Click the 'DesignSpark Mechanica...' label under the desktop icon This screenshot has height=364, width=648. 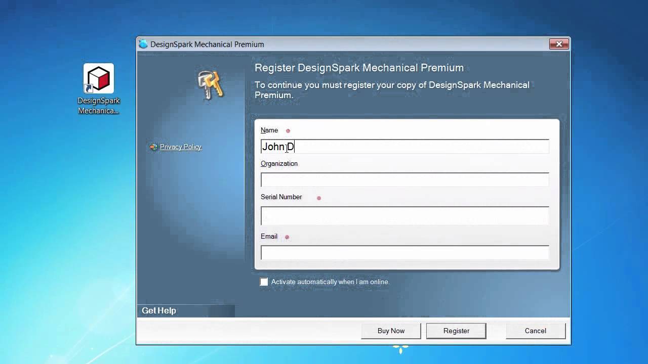(99, 106)
